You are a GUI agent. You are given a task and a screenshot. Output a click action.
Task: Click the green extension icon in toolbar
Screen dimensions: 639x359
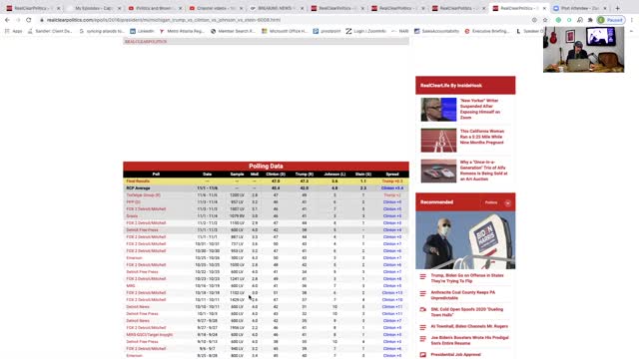click(x=558, y=20)
